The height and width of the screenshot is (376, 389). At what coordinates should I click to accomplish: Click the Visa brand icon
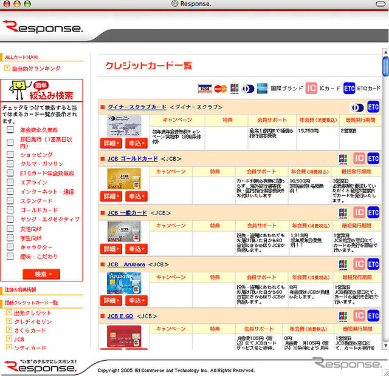click(x=205, y=89)
